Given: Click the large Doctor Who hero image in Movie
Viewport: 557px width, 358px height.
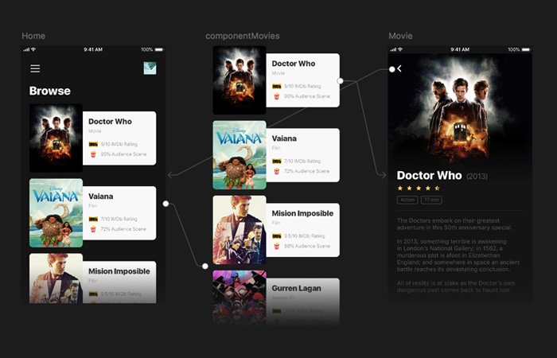Looking at the screenshot, I should (x=460, y=110).
